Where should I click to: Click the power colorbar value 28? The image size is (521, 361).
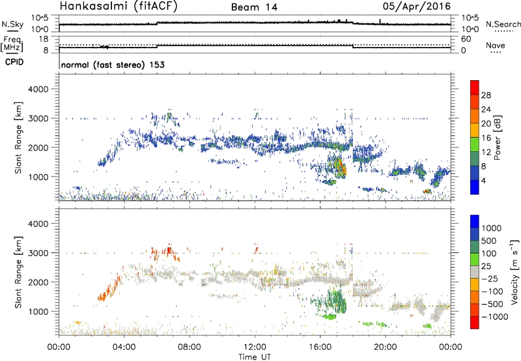[486, 95]
